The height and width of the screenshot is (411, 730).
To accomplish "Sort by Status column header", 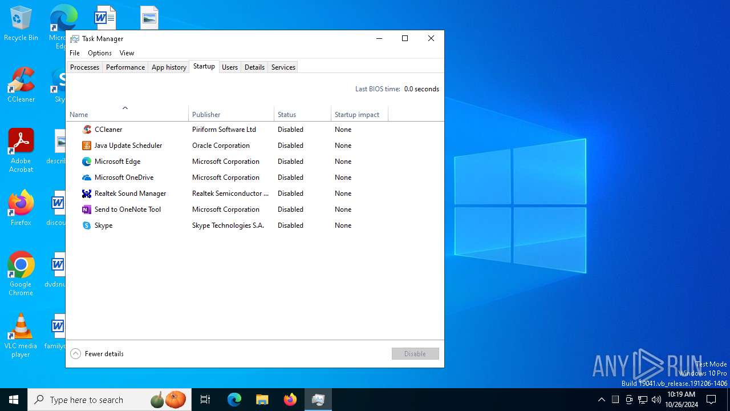I will [x=302, y=114].
